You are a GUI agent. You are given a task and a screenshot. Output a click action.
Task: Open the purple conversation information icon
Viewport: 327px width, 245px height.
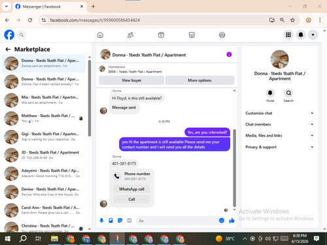pos(229,54)
